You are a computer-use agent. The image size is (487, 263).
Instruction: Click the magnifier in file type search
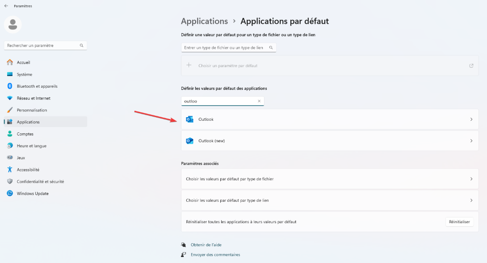(x=271, y=47)
